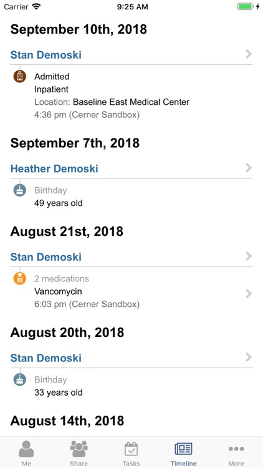Tap Heather Demoski's birthday cake icon
This screenshot has height=468, width=263.
(x=20, y=190)
